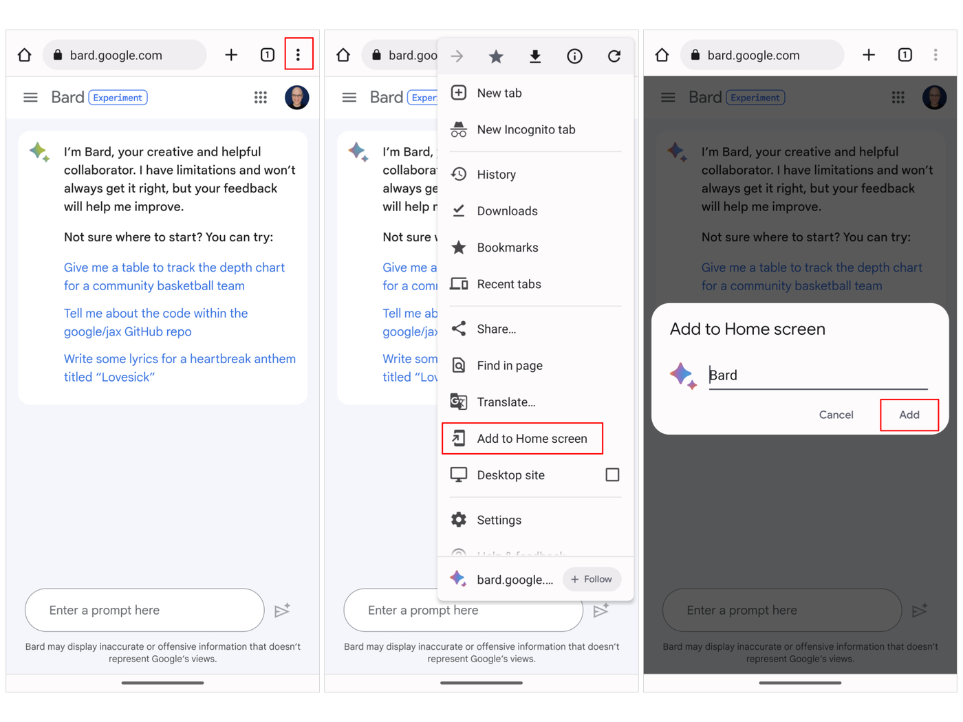Viewport: 963px width, 722px height.
Task: Enable the Desktop site checkbox
Action: pos(612,474)
